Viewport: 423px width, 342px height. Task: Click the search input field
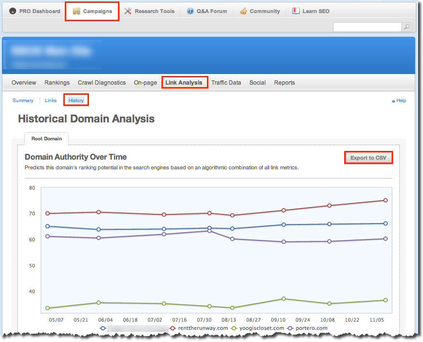pos(367,27)
